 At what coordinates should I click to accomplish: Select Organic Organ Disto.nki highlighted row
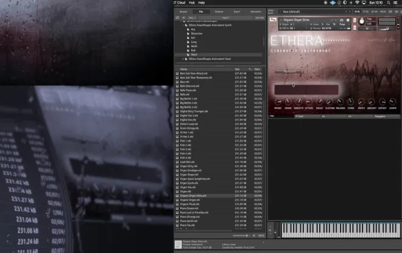click(x=219, y=196)
